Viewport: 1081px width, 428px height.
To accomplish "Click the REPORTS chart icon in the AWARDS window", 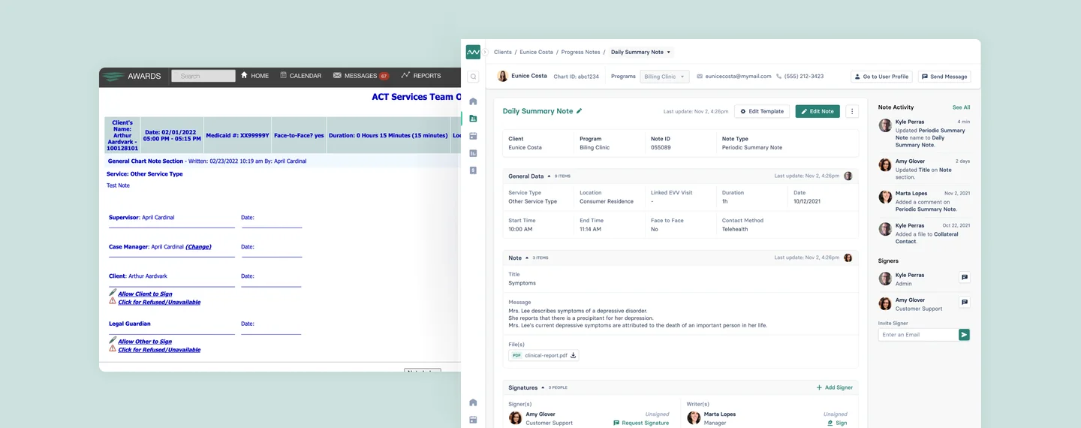I will pyautogui.click(x=405, y=75).
